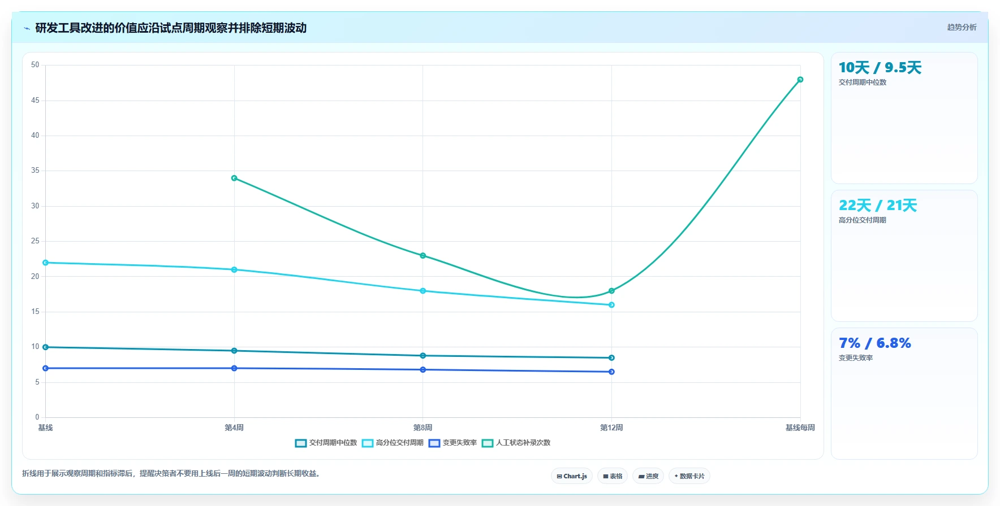Screen dimensions: 1000x506
Task: Click the 趋势分析 tag in the header
Action: point(962,27)
